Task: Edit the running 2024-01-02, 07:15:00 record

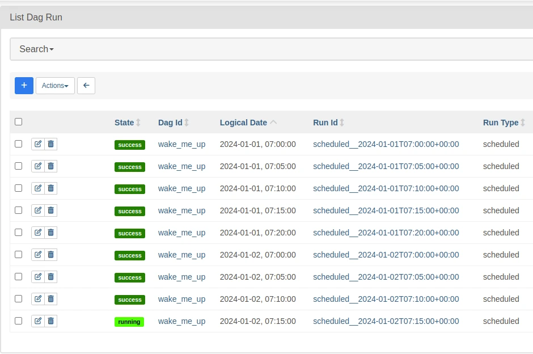Action: coord(38,321)
